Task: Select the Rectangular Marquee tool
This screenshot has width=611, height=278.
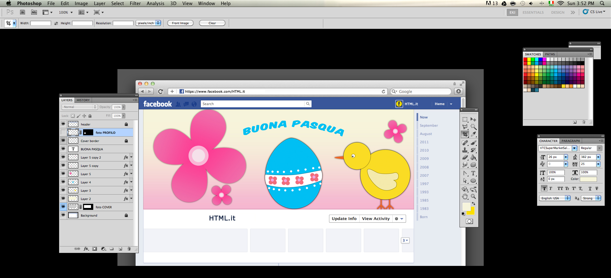Action: [465, 119]
